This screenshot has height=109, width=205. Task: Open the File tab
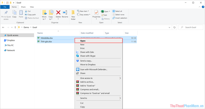click(5, 7)
